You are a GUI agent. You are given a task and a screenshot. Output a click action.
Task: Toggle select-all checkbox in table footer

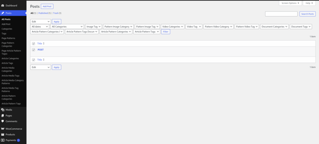coord(34,60)
